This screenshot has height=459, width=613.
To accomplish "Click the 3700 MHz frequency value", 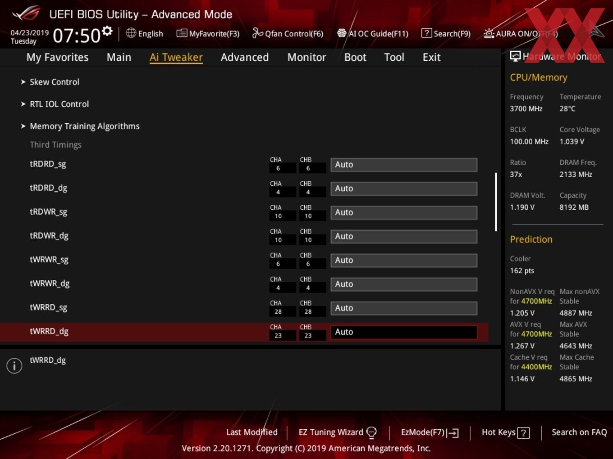I will 526,108.
